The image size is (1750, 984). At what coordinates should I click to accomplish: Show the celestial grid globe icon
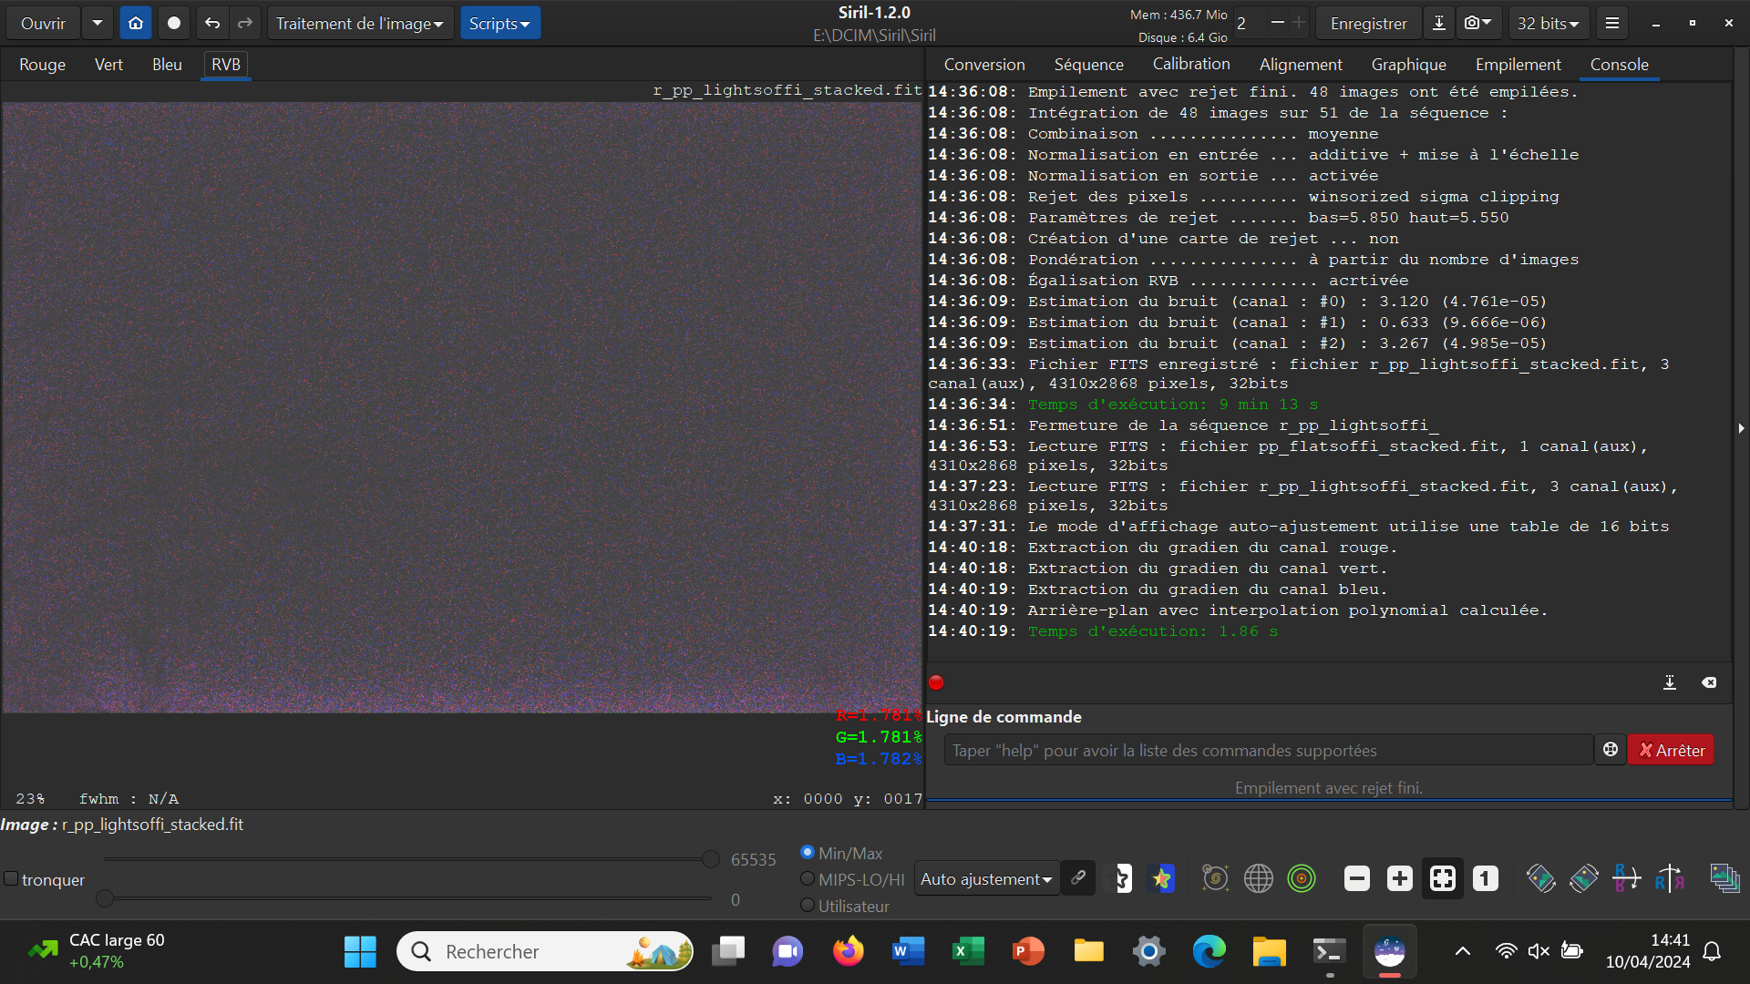[1258, 879]
